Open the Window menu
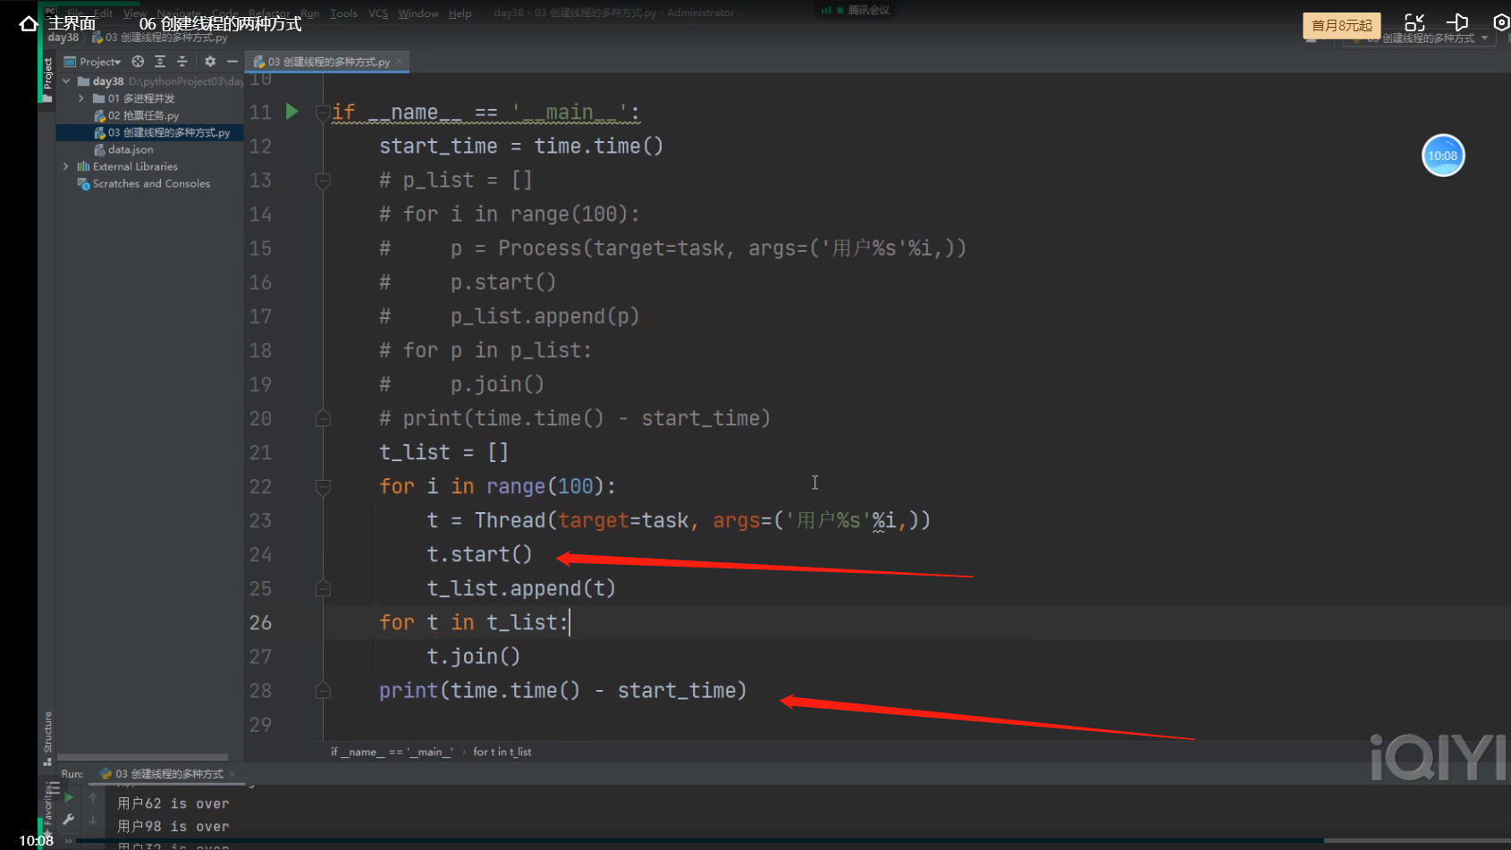The image size is (1511, 850). (418, 13)
